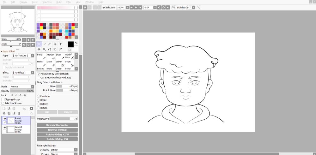Toggle straight line drawing mode
Screen dimensions: 316x155
click(199, 8)
